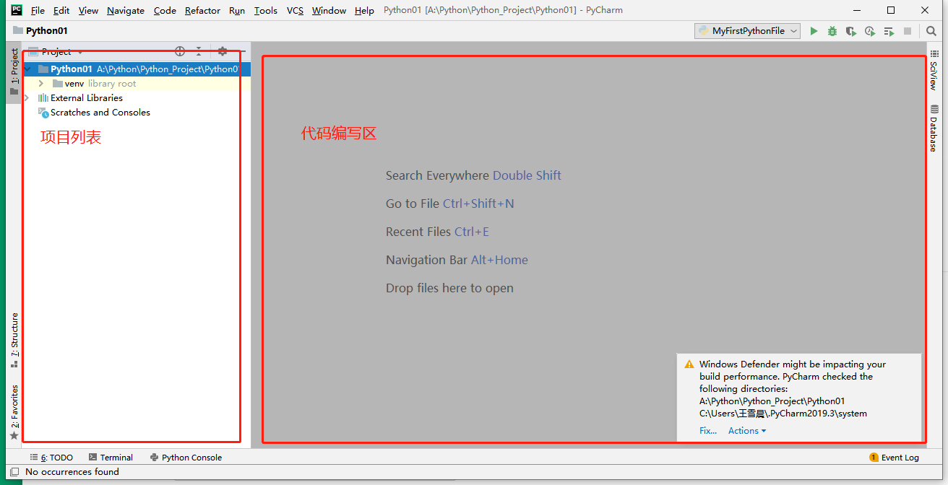
Task: Open the MyFirstPythonFile run configuration dropdown
Action: pyautogui.click(x=748, y=31)
